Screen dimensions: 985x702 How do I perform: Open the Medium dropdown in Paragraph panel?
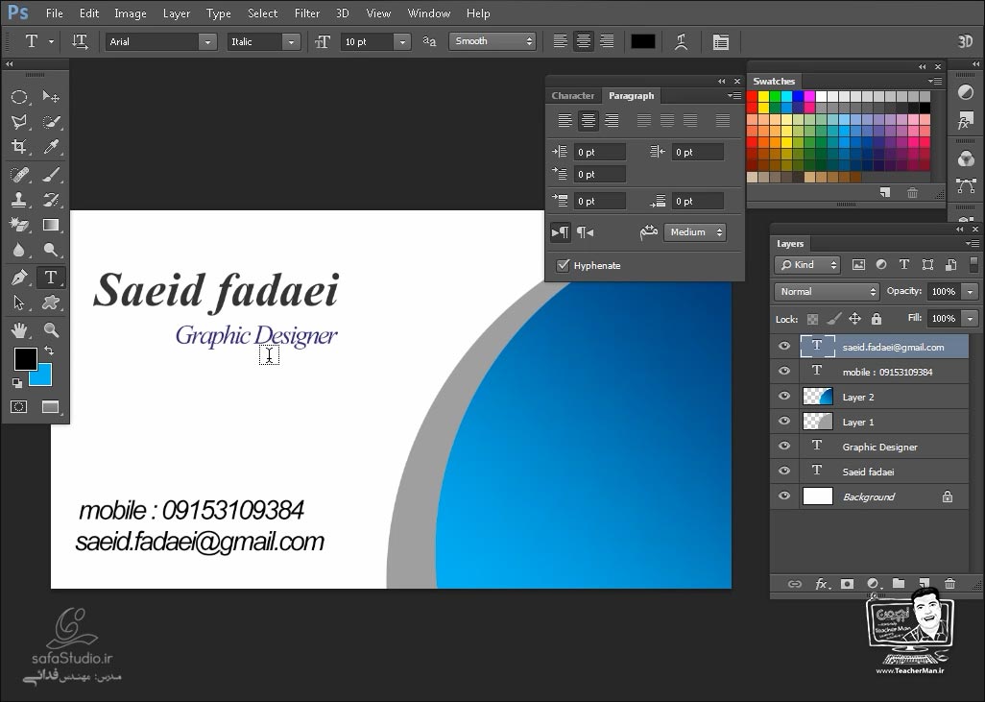tap(694, 231)
